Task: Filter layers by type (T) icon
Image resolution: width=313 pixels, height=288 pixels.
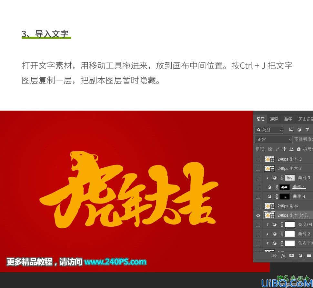Action: pyautogui.click(x=307, y=130)
